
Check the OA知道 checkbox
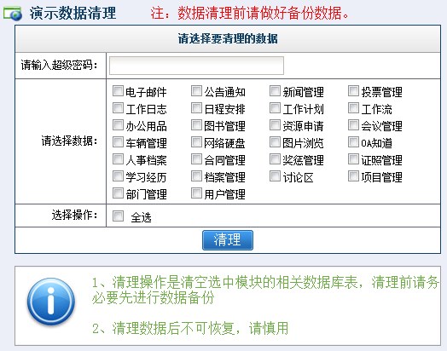tap(353, 142)
